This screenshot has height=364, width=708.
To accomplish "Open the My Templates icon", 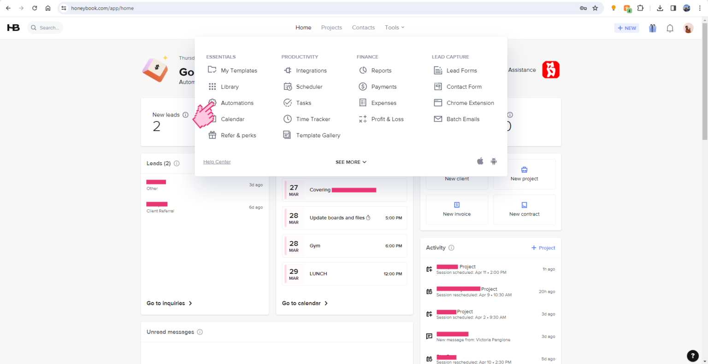I will coord(212,70).
